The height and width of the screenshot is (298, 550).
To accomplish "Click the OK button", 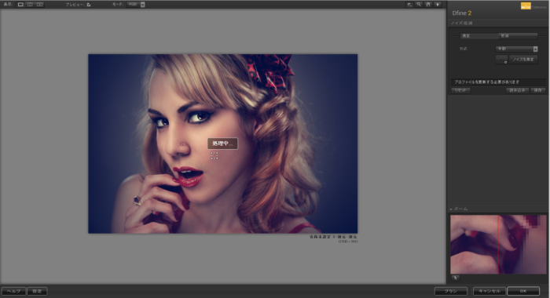I will (x=523, y=291).
